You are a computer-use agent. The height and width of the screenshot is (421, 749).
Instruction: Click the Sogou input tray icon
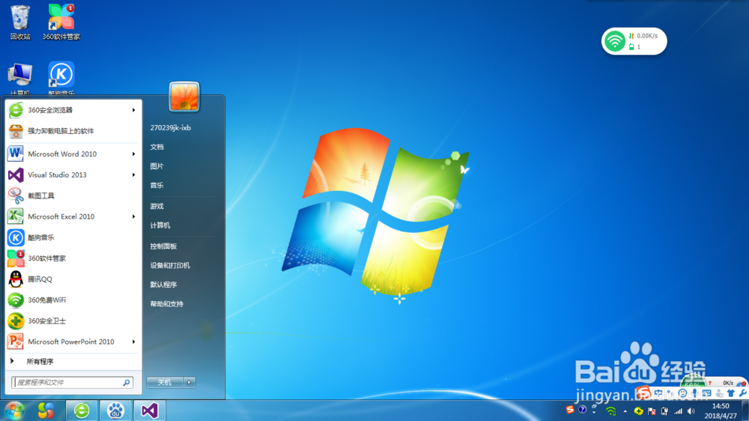click(x=570, y=410)
